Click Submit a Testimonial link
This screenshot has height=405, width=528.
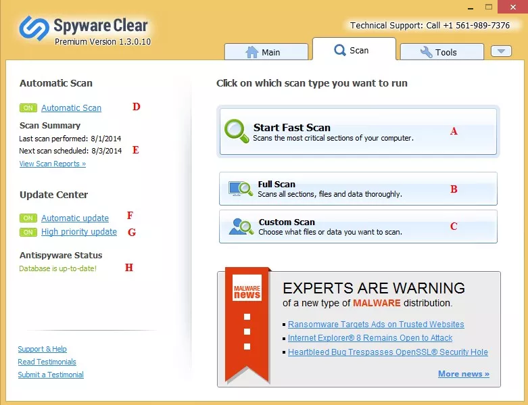click(51, 375)
